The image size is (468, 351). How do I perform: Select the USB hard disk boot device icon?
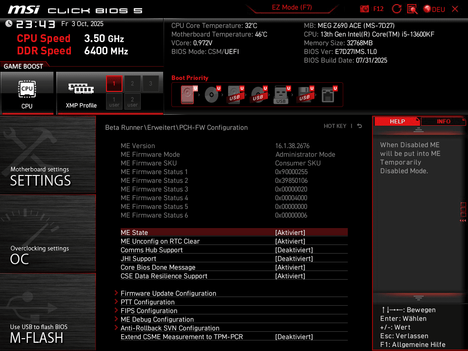[236, 95]
